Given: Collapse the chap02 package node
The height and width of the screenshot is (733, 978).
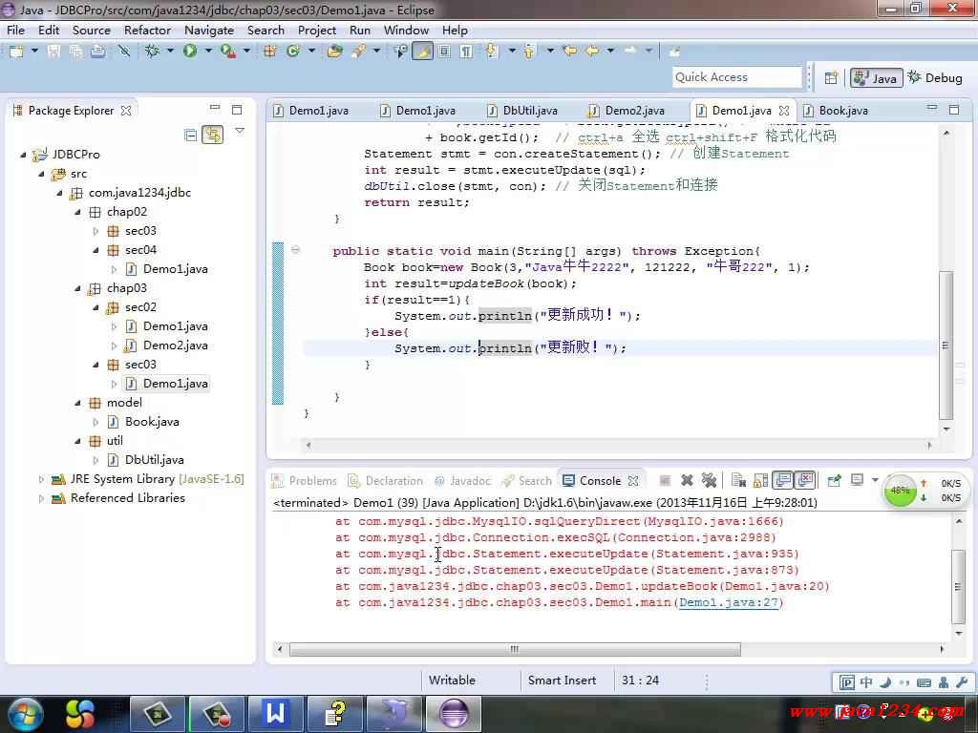Looking at the screenshot, I should coord(77,212).
